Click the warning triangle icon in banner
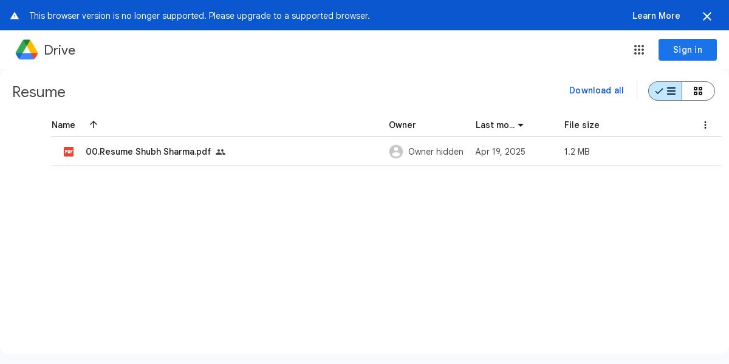This screenshot has width=729, height=364. point(15,16)
